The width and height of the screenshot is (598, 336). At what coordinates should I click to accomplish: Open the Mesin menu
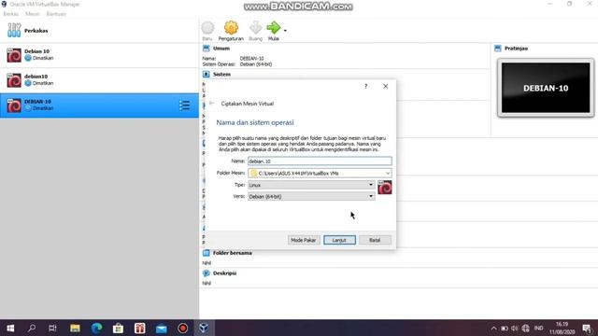(33, 14)
